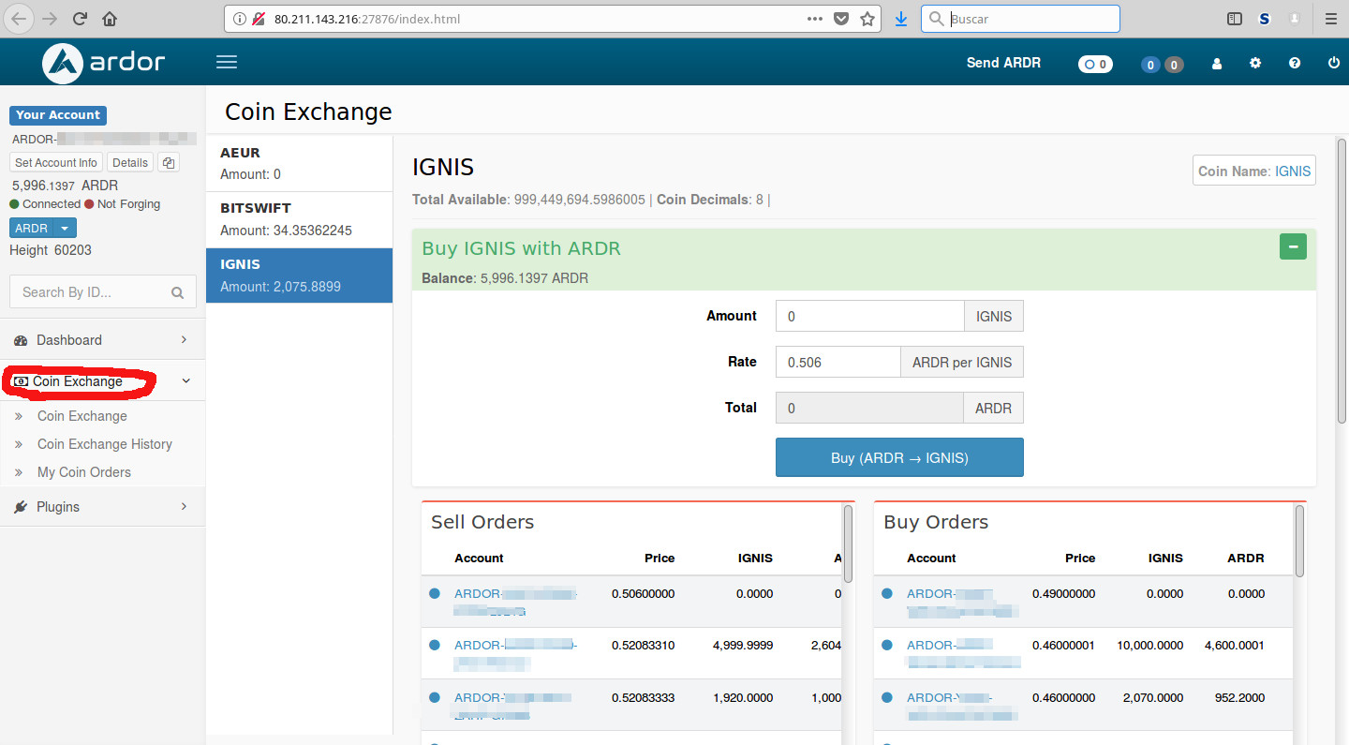
Task: Click the blue S extension icon
Action: [x=1265, y=19]
